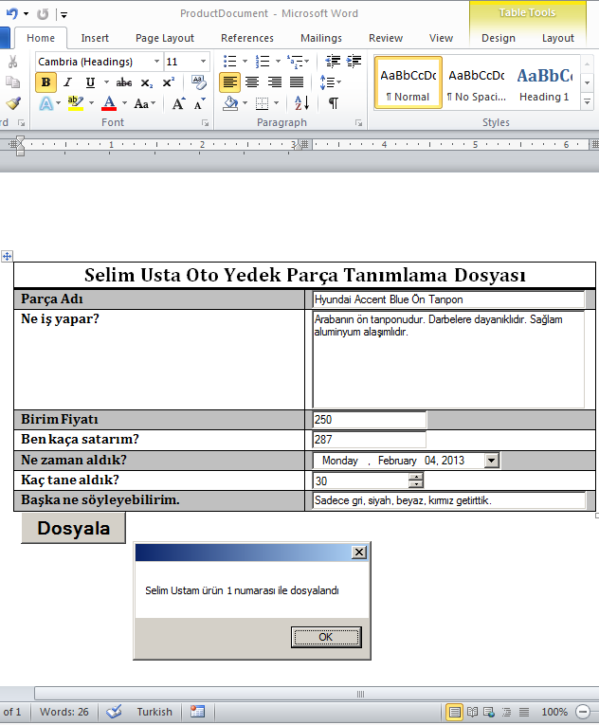Click the Format Painter brush icon
Screen dimensions: 599x725
click(12, 103)
